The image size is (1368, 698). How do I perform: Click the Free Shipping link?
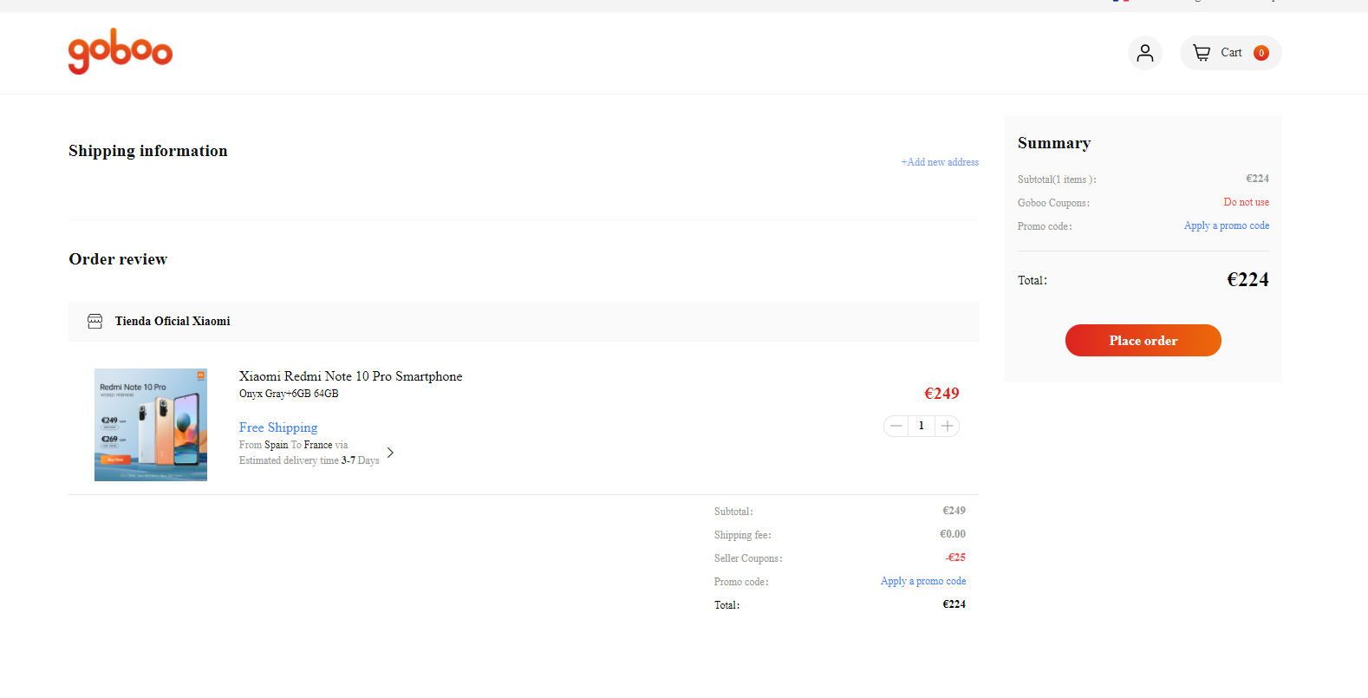[x=278, y=427]
